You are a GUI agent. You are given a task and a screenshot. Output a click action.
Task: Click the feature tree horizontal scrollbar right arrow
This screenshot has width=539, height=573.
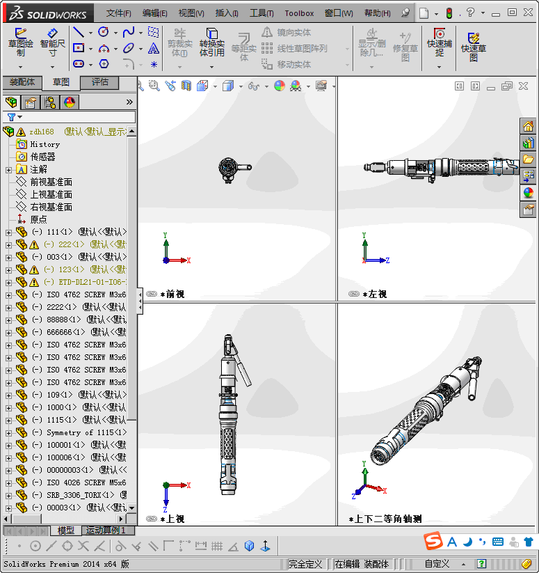121,519
